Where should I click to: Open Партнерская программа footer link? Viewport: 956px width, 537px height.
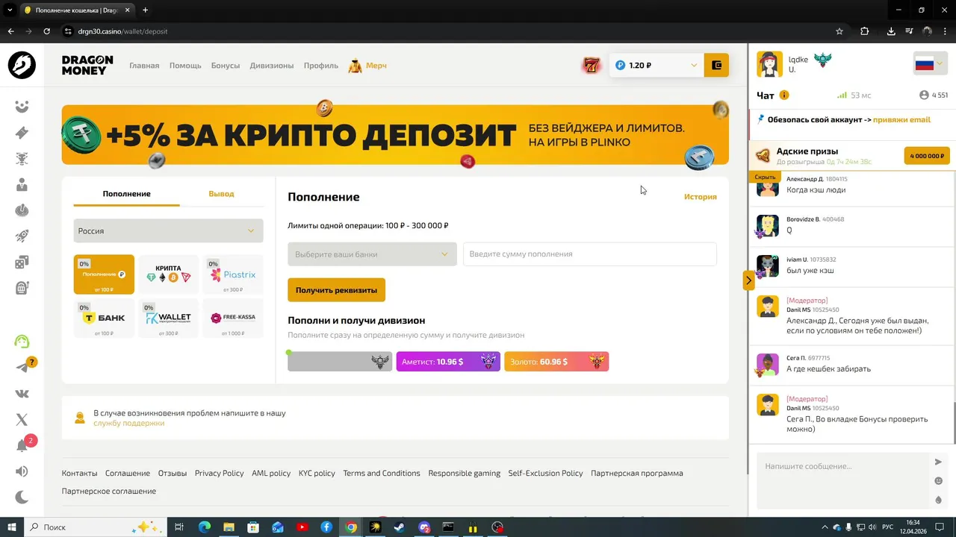pos(636,473)
